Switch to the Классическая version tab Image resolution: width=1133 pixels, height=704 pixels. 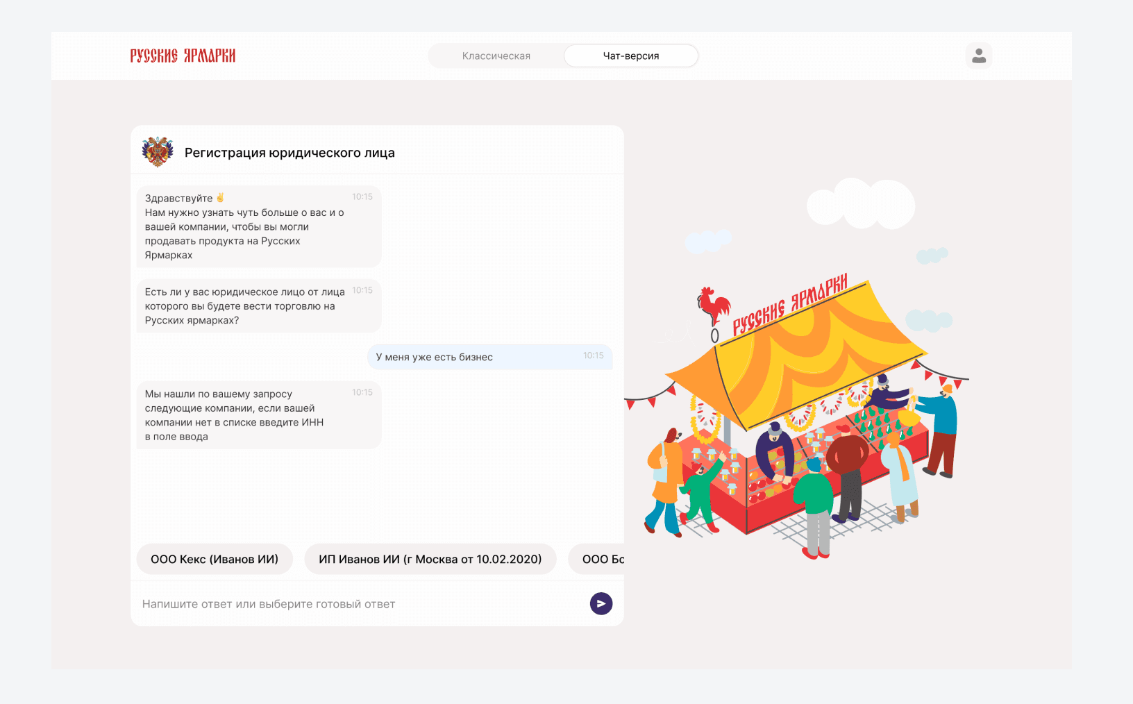pyautogui.click(x=496, y=56)
